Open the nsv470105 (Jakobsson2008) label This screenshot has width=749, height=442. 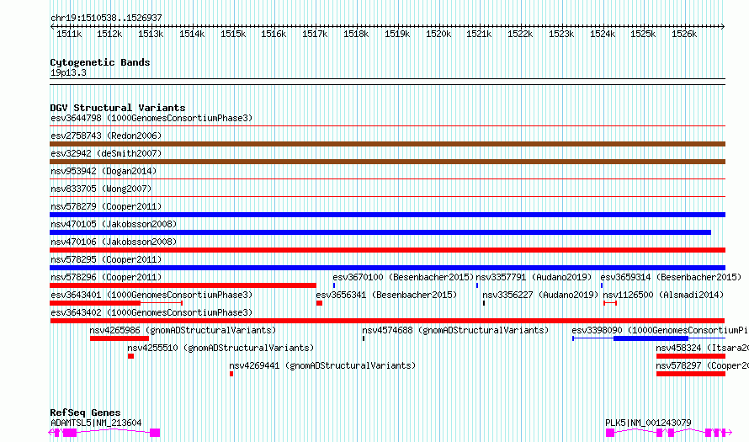114,224
